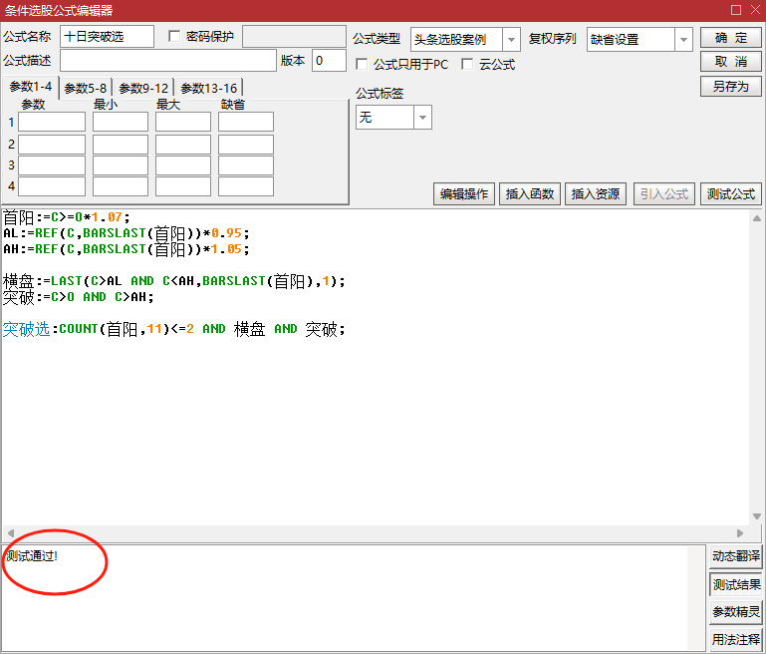This screenshot has width=766, height=654.
Task: Expand the 复权序列 dropdown arrow
Action: click(683, 40)
